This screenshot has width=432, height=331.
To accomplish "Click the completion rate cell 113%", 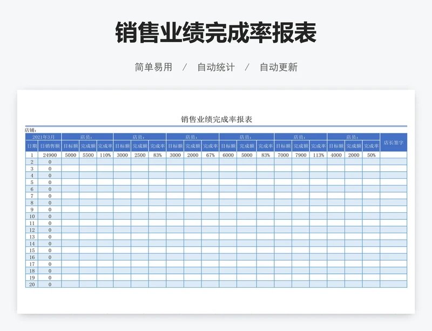I will pyautogui.click(x=319, y=155).
